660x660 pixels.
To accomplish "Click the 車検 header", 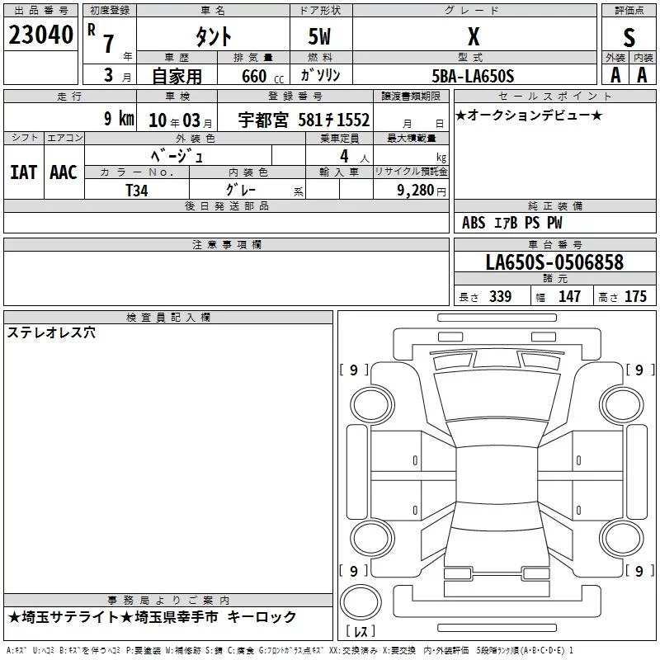I will pyautogui.click(x=177, y=97).
